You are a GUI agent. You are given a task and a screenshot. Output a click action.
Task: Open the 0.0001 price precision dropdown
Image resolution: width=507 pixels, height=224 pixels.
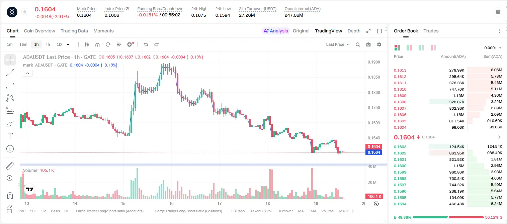[x=493, y=48]
